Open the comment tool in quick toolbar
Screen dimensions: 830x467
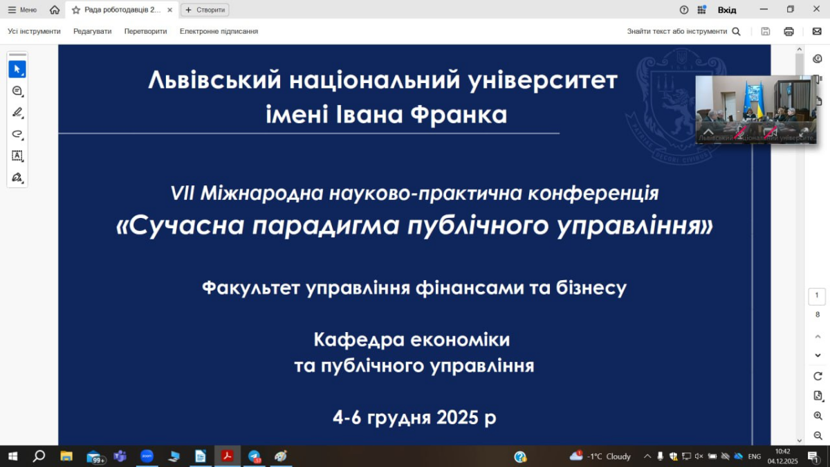pyautogui.click(x=17, y=91)
